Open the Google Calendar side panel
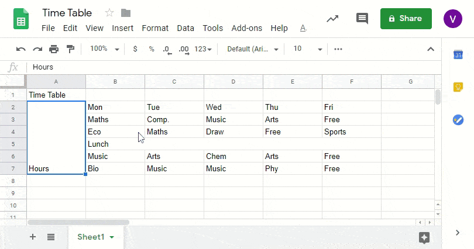Image resolution: width=474 pixels, height=249 pixels. (x=458, y=55)
